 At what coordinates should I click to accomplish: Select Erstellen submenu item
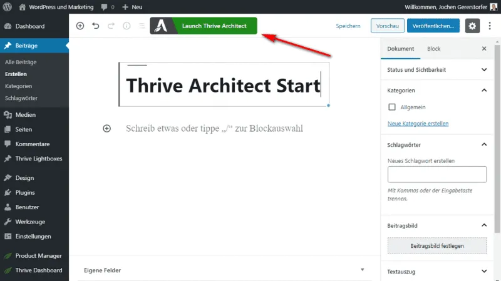(x=16, y=74)
